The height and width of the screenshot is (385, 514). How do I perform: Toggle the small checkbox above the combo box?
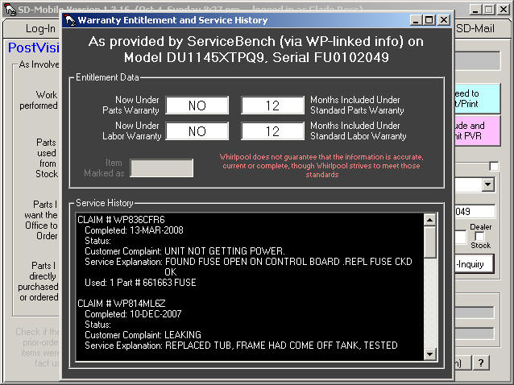pyautogui.click(x=494, y=167)
